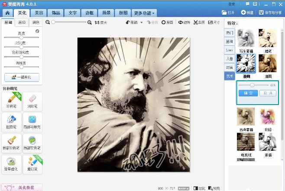This screenshot has height=191, width=285.
Task: Switch to the 美容 tab
Action: (39, 13)
